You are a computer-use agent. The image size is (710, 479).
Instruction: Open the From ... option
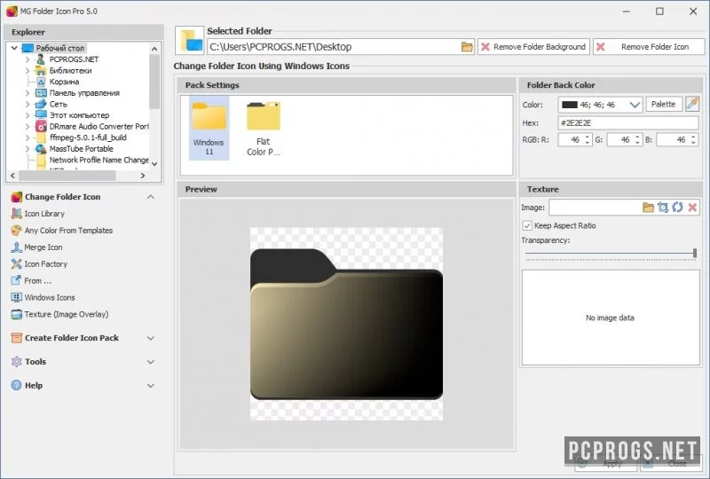(32, 280)
